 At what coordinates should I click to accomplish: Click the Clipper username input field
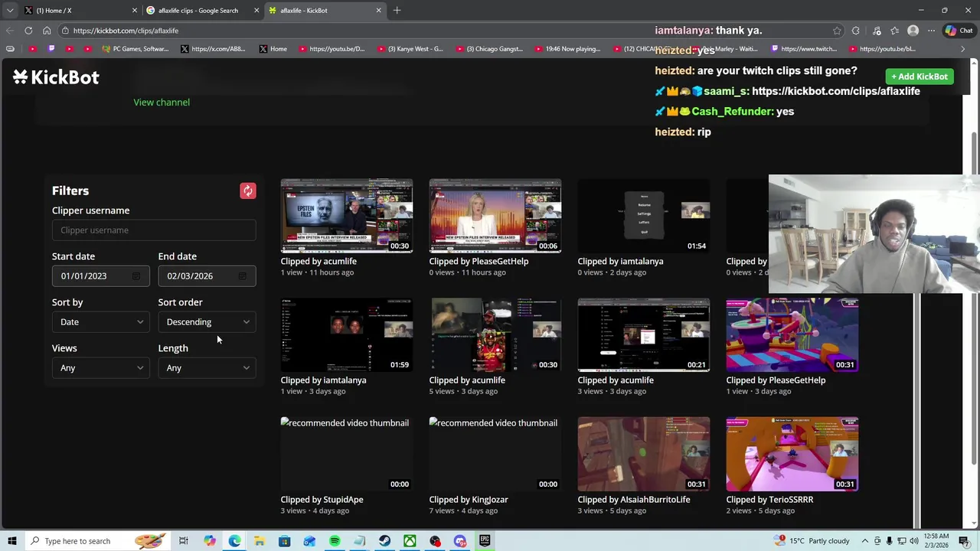point(154,230)
